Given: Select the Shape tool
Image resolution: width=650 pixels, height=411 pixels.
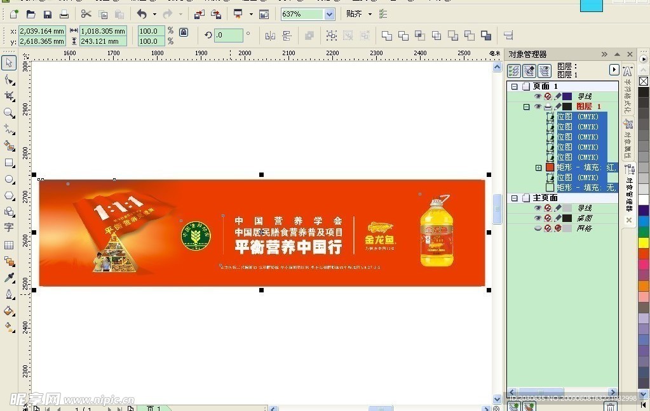Looking at the screenshot, I should click(8, 81).
